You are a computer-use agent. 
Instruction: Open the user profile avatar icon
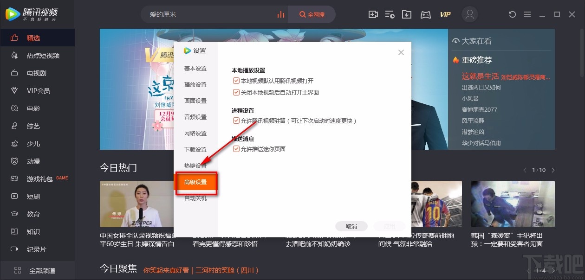[x=469, y=14]
